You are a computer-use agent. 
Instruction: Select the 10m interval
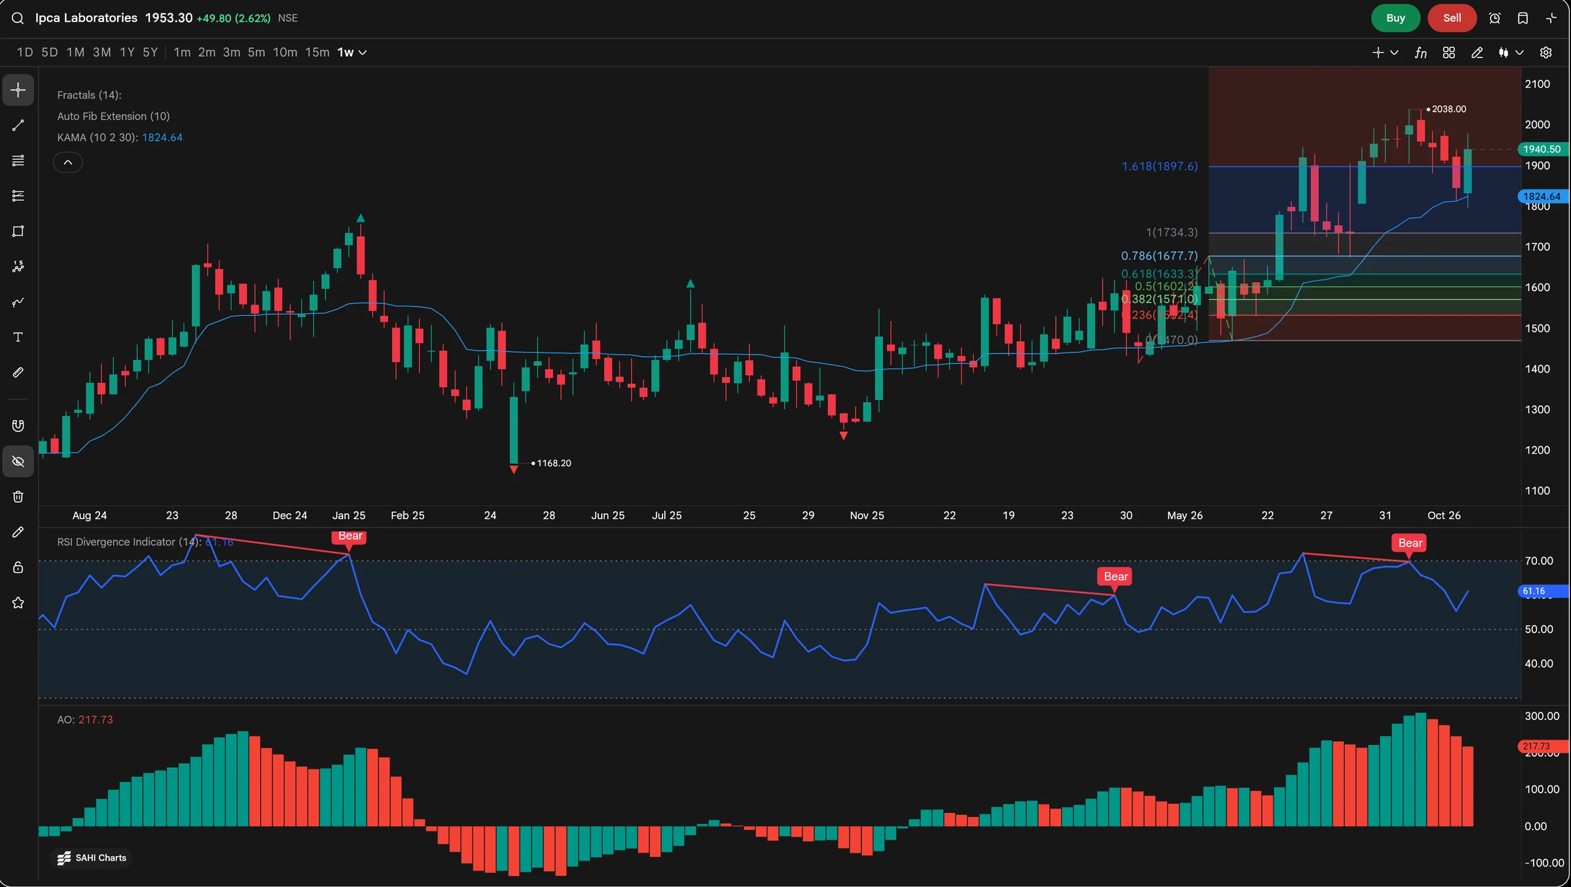point(285,52)
